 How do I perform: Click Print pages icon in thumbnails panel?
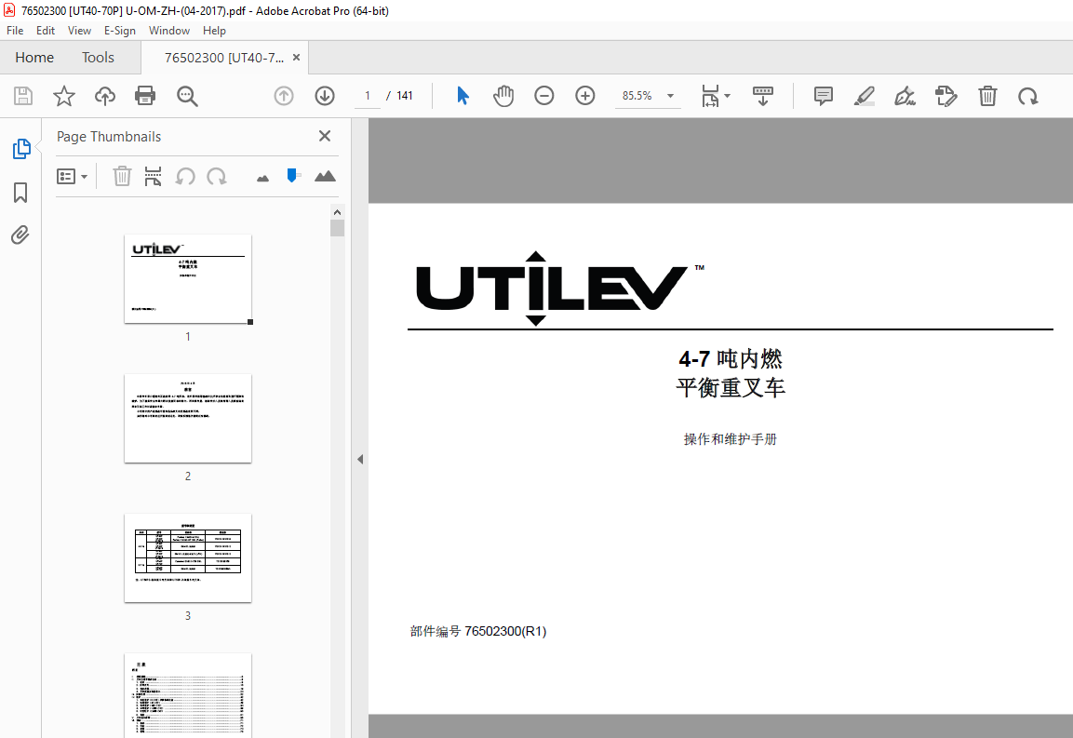(154, 177)
